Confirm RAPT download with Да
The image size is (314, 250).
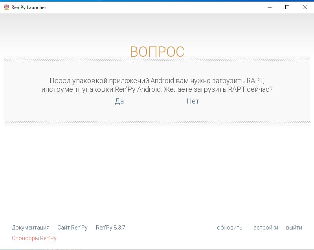tap(119, 101)
